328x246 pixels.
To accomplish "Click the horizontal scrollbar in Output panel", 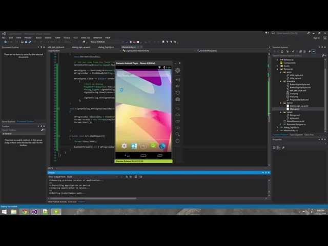I will click(x=93, y=198).
